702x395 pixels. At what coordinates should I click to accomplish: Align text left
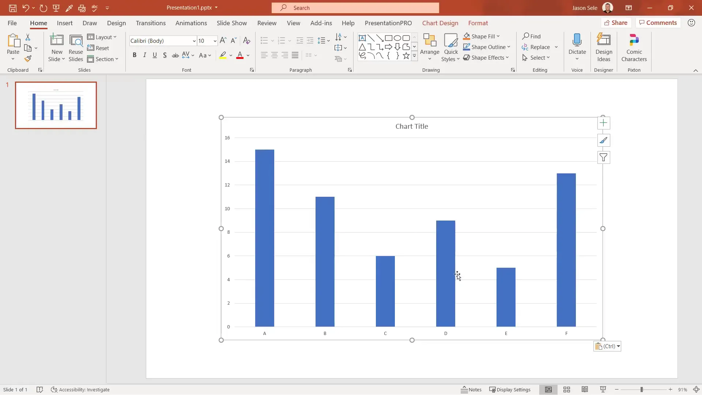coord(264,55)
